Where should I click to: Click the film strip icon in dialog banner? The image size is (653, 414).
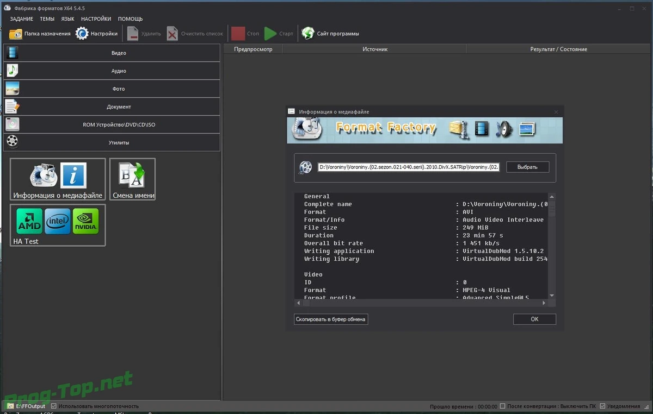tap(482, 129)
